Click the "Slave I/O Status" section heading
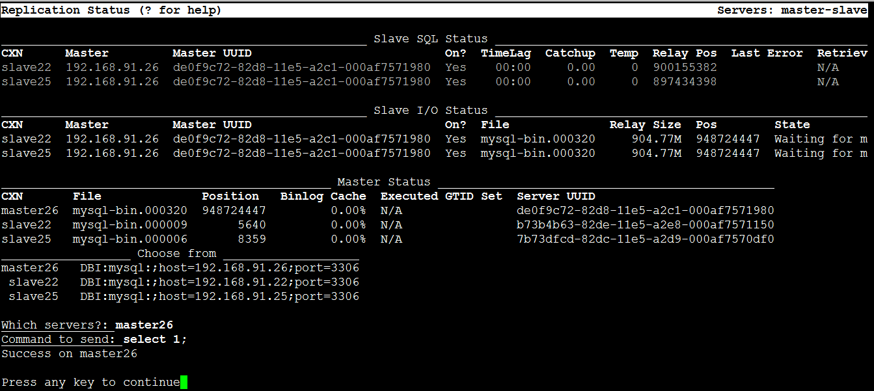The image size is (874, 391). pos(430,111)
